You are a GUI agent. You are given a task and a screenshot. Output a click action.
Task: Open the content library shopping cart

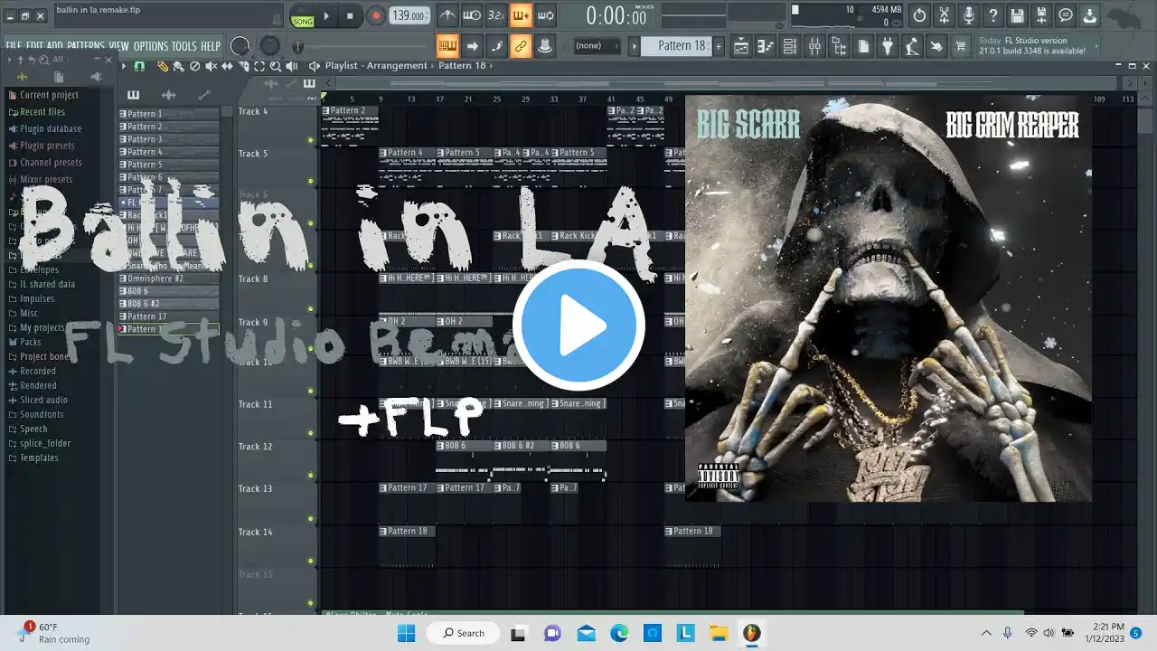961,46
